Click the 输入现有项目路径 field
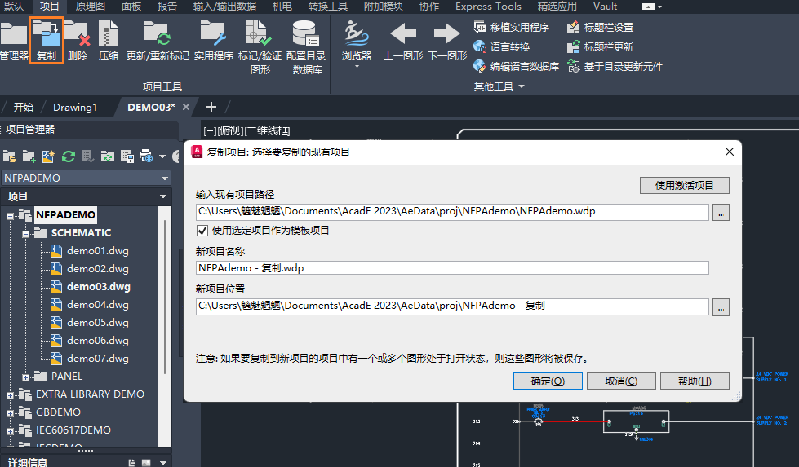 [452, 212]
